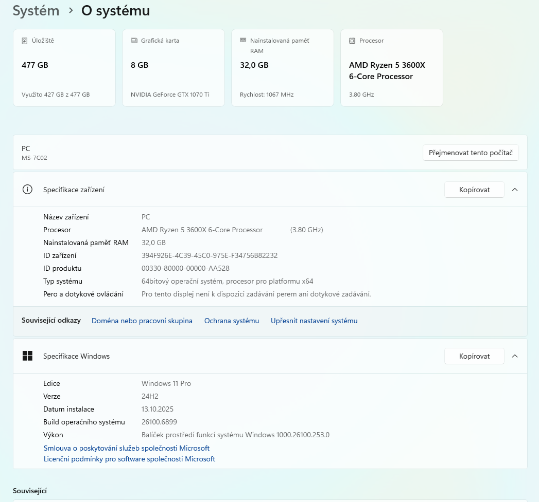Screen dimensions: 539x502
Task: Open Upřesnit nastavení systému link
Action: point(314,321)
